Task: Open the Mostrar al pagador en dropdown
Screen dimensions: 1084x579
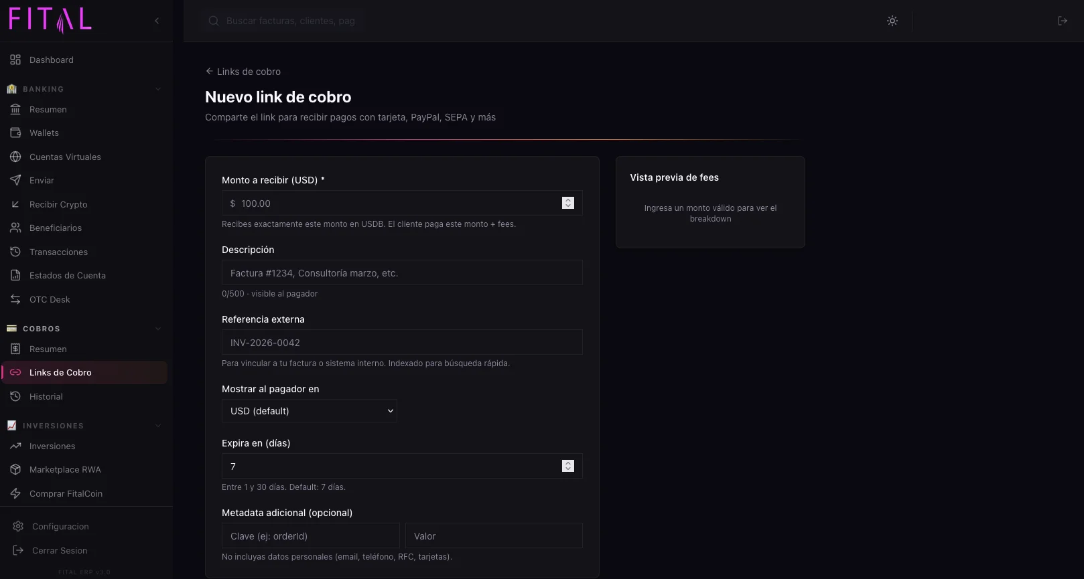Action: [310, 411]
